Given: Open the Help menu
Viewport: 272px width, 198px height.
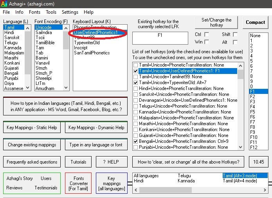Looking at the screenshot, I should coord(88,12).
